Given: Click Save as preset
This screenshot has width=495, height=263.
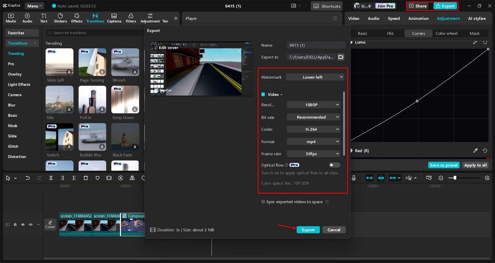Looking at the screenshot, I should click(444, 165).
